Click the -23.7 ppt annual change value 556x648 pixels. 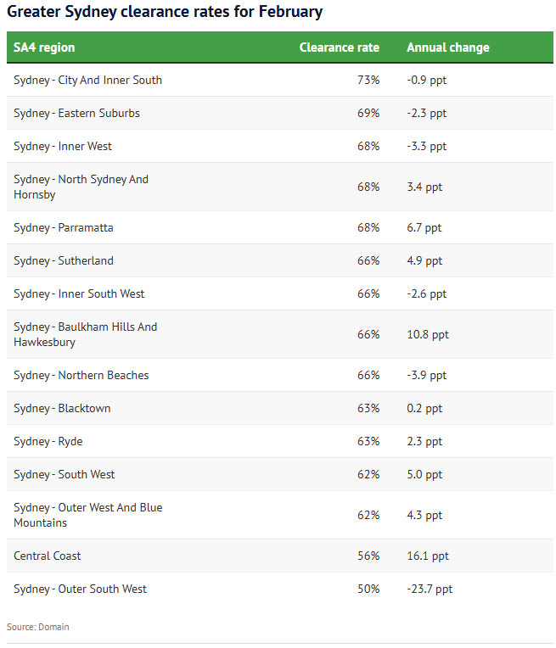pos(430,589)
